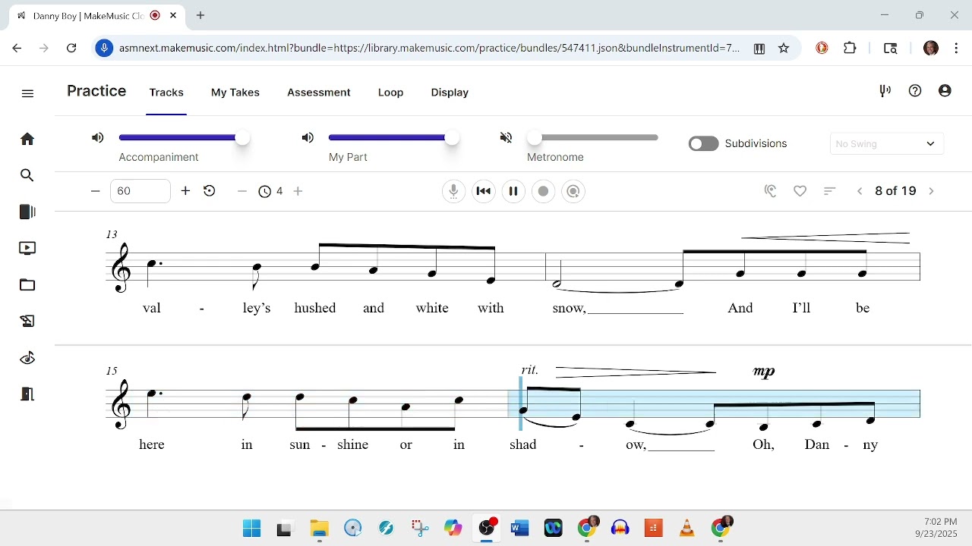Click measure 15 on the score

307,403
